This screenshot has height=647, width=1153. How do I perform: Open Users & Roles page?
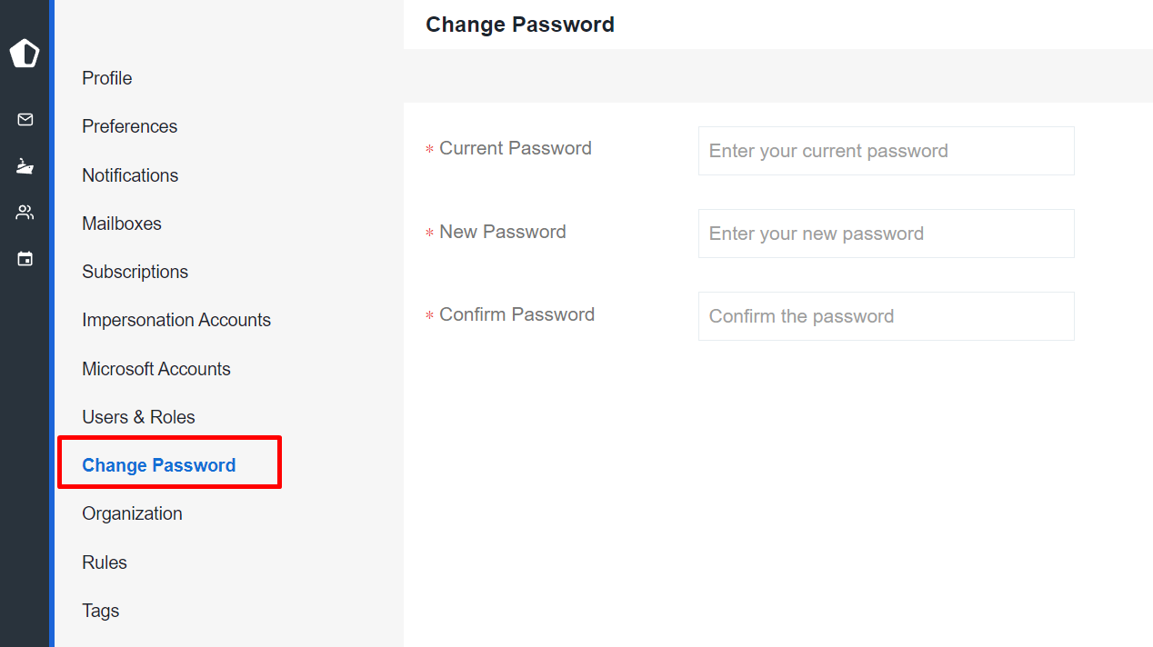139,417
